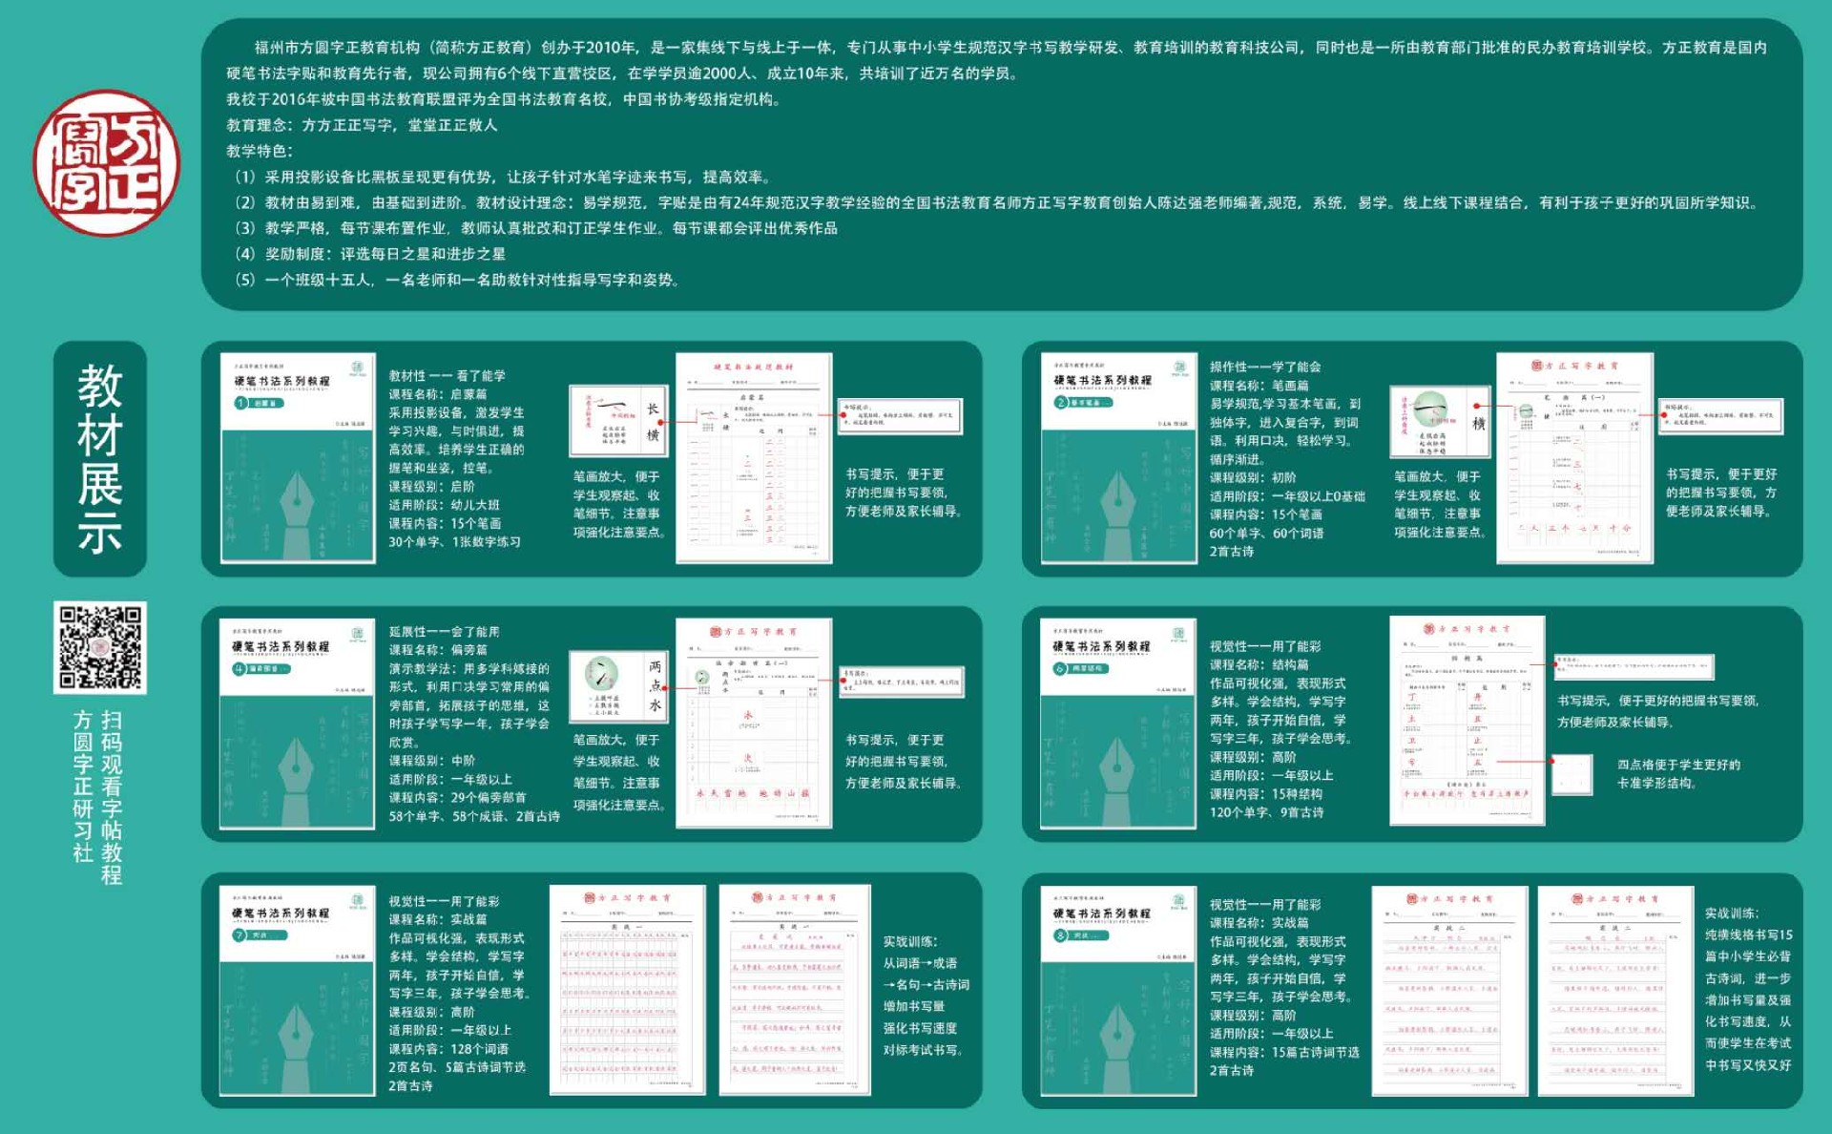The height and width of the screenshot is (1134, 1832).
Task: Click the number 6 badge on the 结构篇 cover
Action: (1060, 668)
